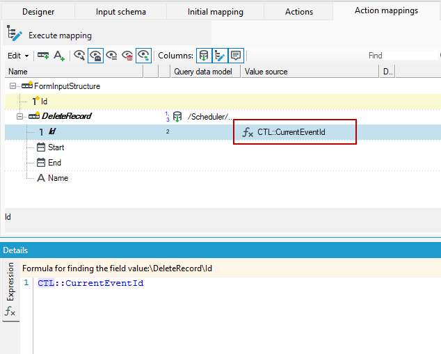Screen dimensions: 441x354
Task: Click the add text field icon
Action: [x=59, y=56]
